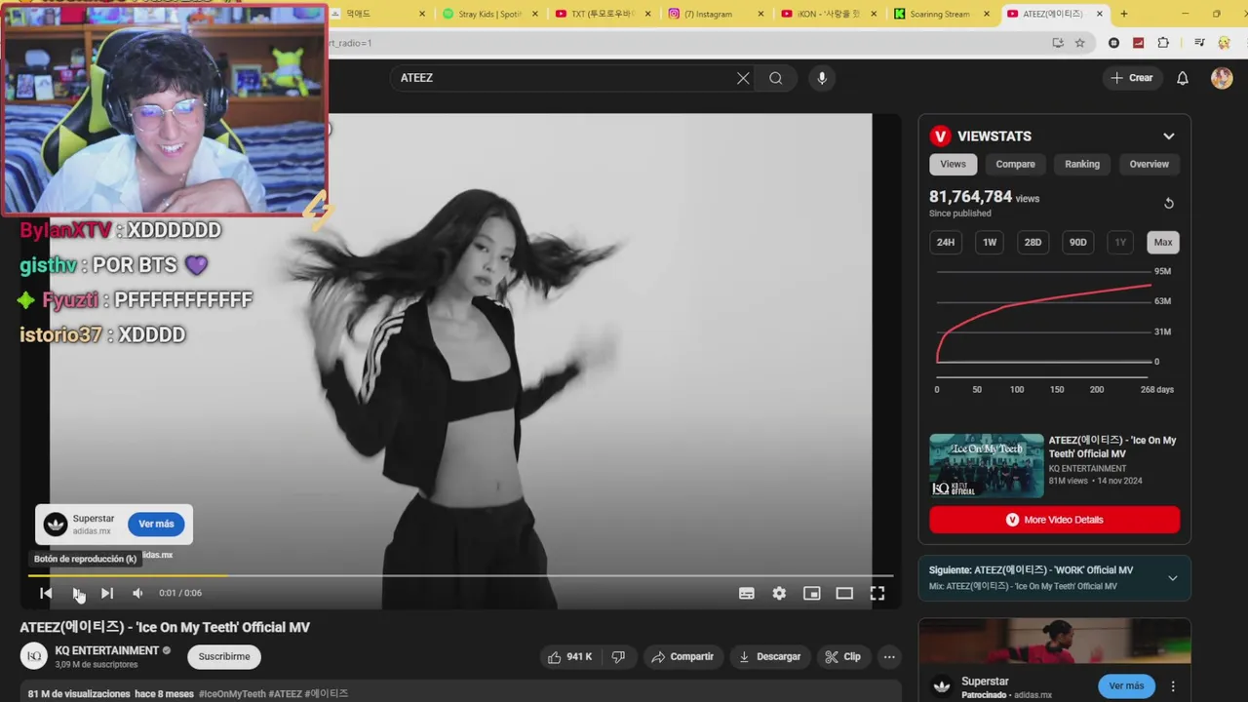Viewport: 1248px width, 702px height.
Task: Like the video (941 K)
Action: coord(570,657)
